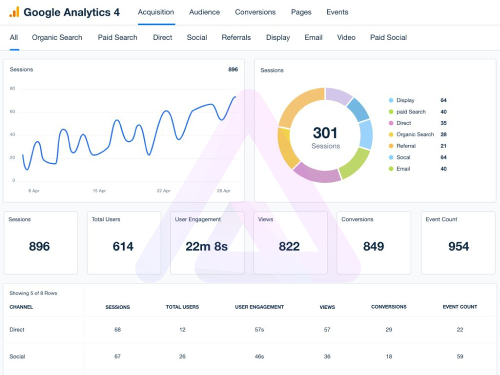Open the Acquisition tab
Image resolution: width=500 pixels, height=375 pixels.
[156, 12]
